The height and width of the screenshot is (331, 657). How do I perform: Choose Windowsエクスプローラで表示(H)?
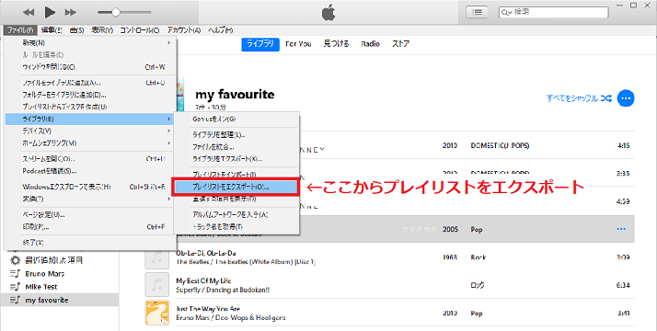[x=90, y=187]
